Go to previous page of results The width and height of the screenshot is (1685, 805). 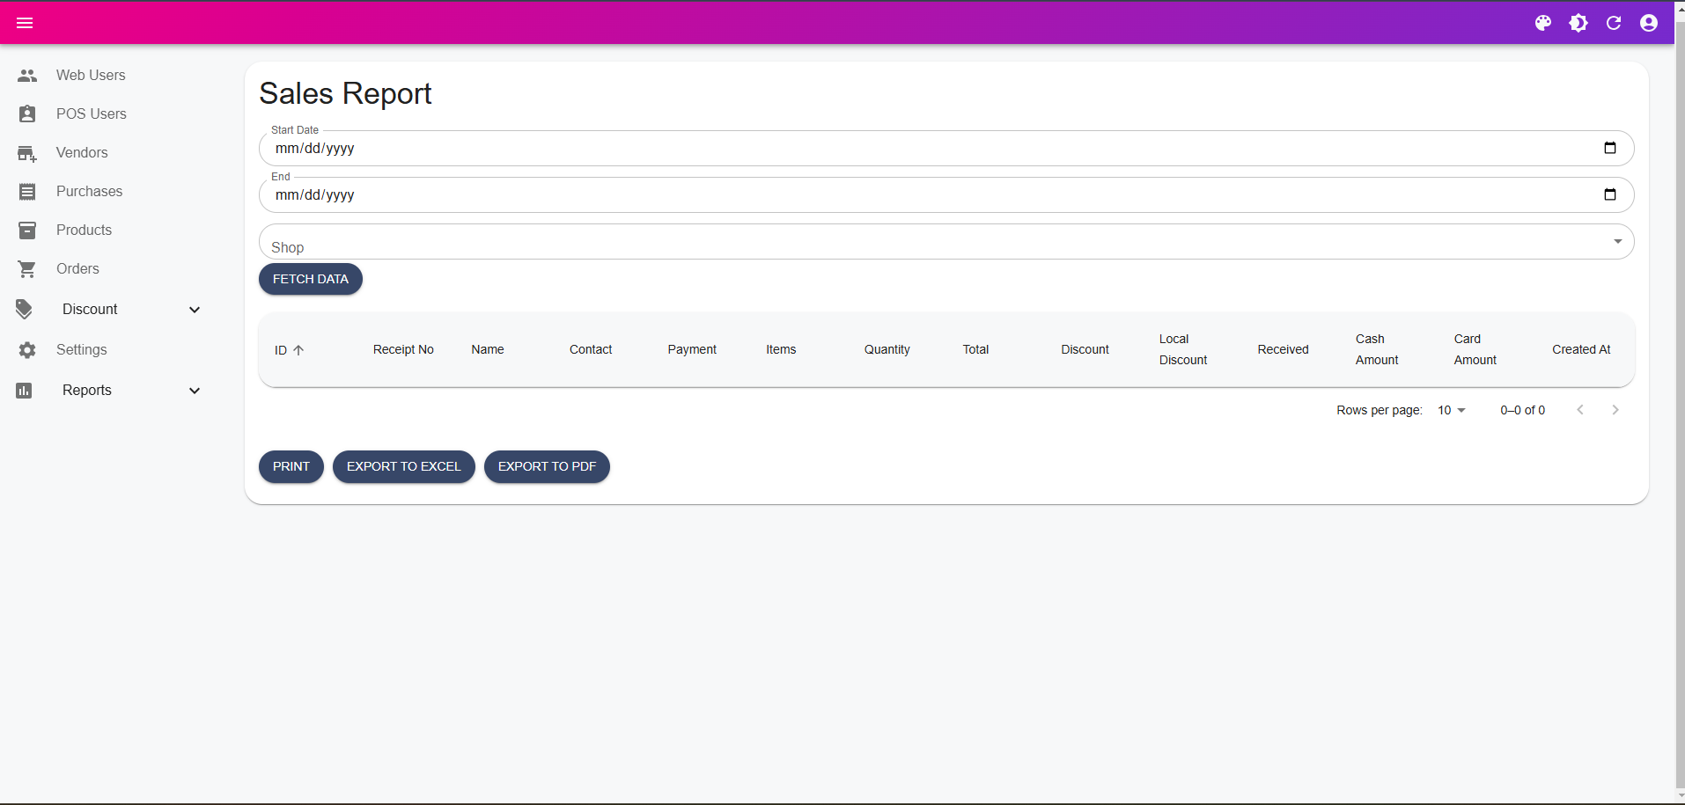pos(1580,410)
